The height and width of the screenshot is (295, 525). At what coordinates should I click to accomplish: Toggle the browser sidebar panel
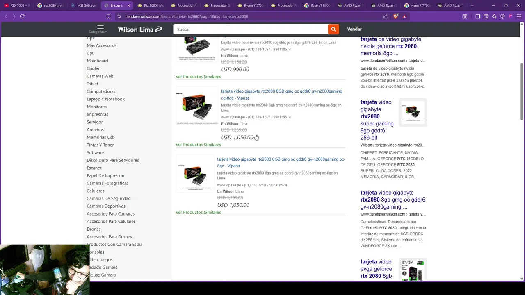point(478,16)
